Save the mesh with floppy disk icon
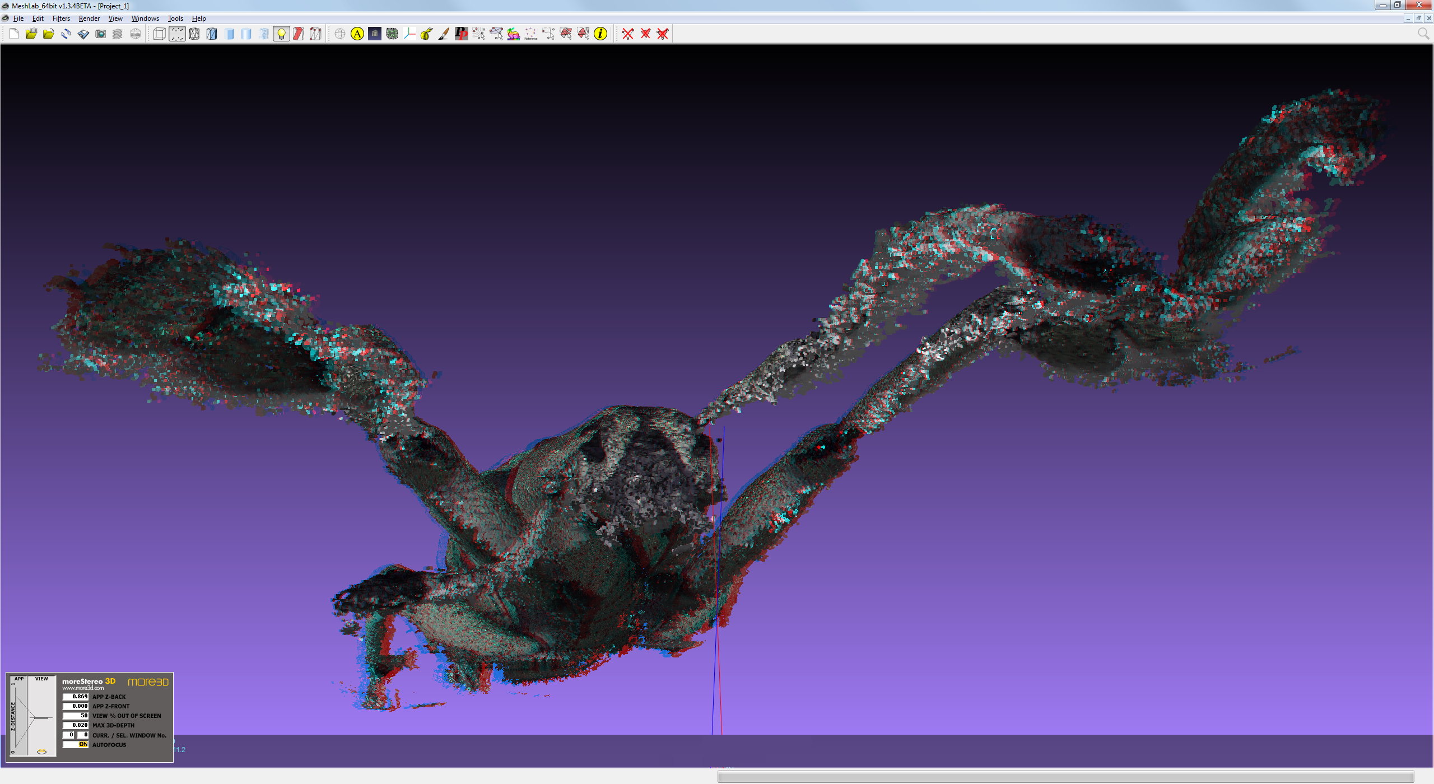Image resolution: width=1434 pixels, height=784 pixels. point(83,34)
